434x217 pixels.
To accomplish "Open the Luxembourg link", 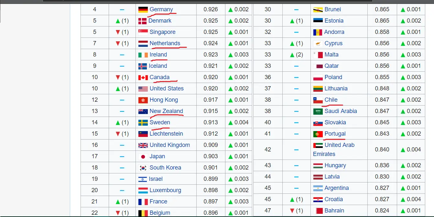I will coord(165,190).
